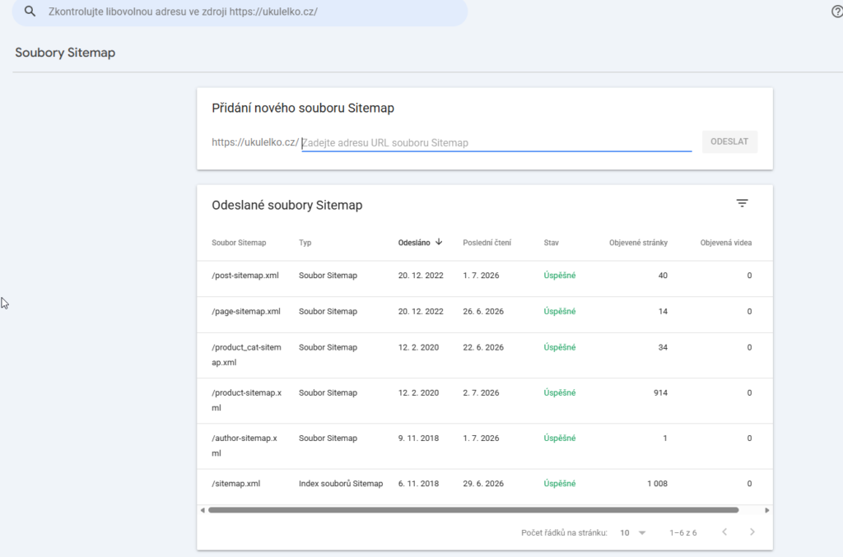Sort by Soubor Sitemap column header

tap(239, 243)
